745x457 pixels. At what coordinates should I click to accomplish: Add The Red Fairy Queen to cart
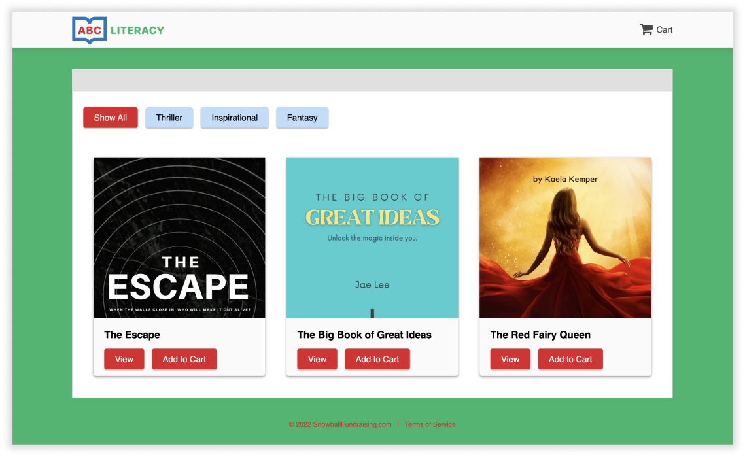point(570,359)
